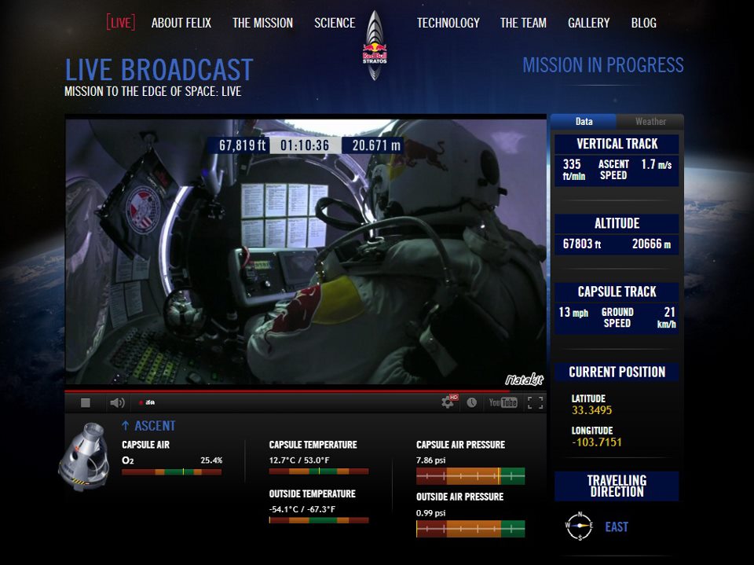The height and width of the screenshot is (565, 754).
Task: Click the altitude value 67803 ft
Action: pyautogui.click(x=582, y=244)
